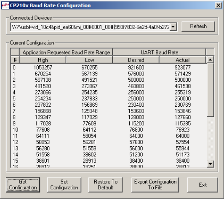
Task: Select Desired value 76800
Action: pyautogui.click(x=136, y=129)
